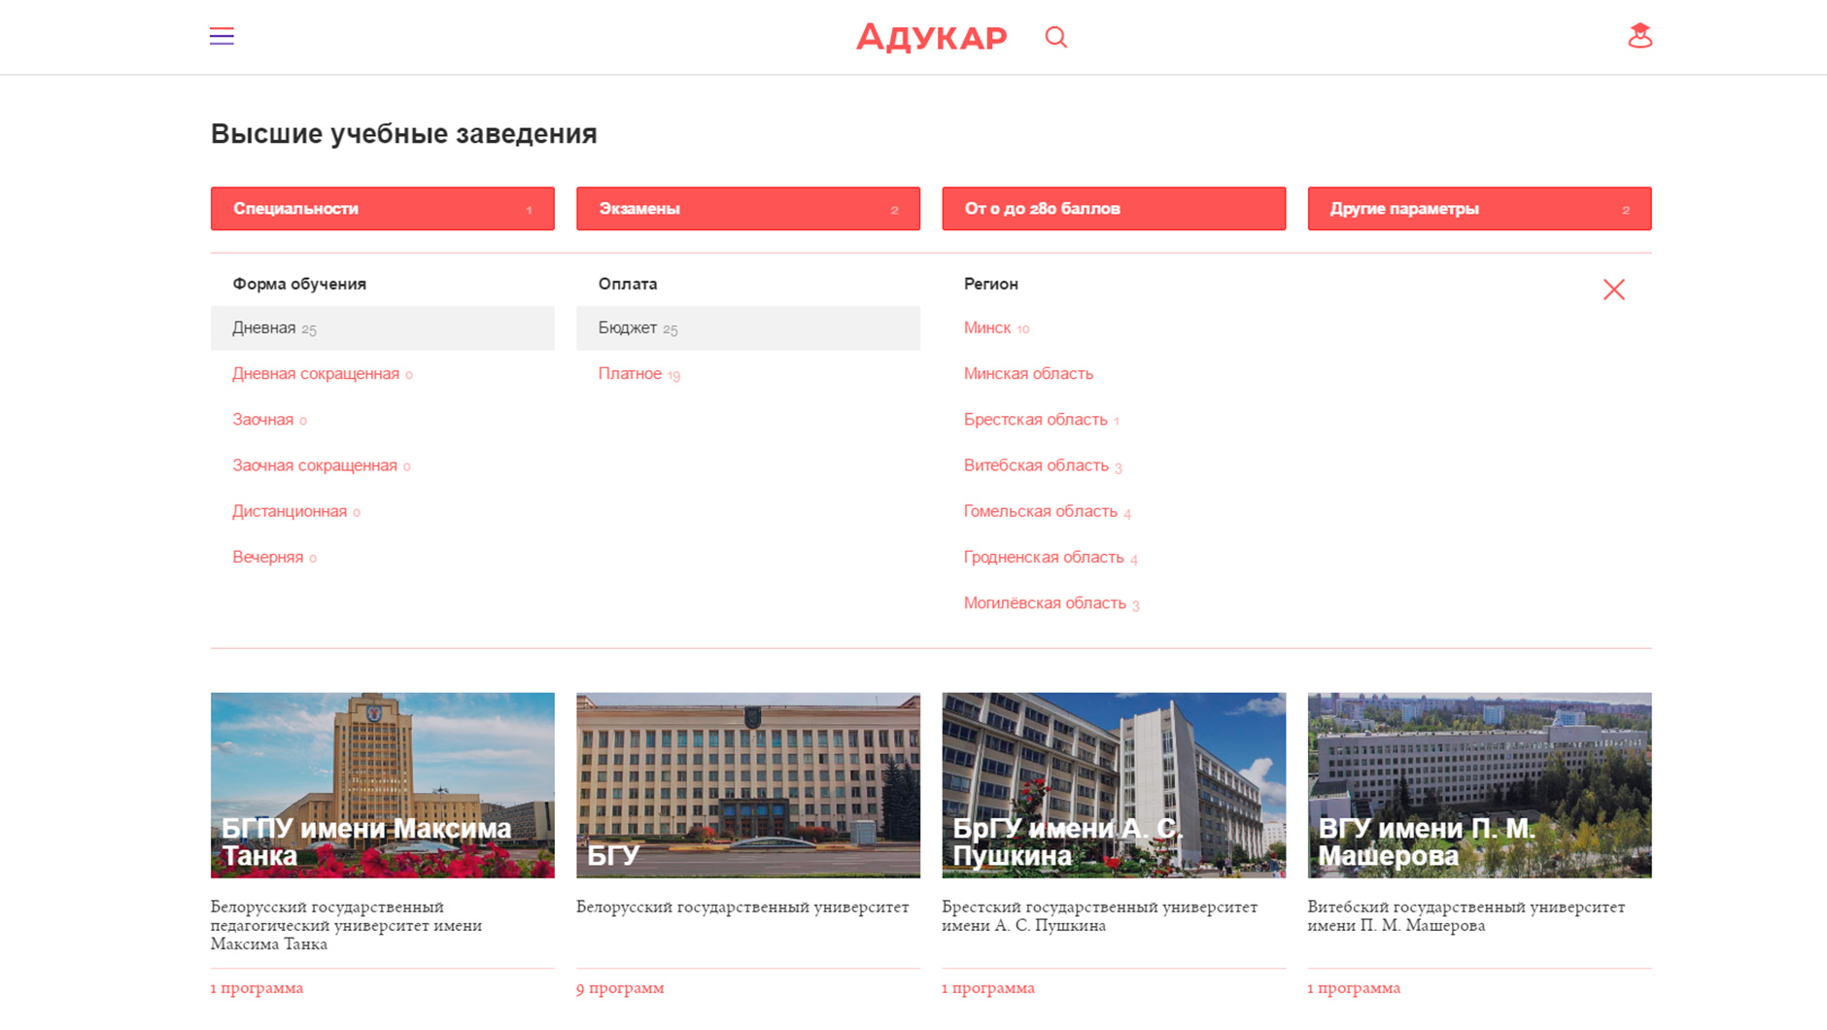Image resolution: width=1827 pixels, height=1030 pixels.
Task: Open the hamburger menu
Action: point(222,37)
